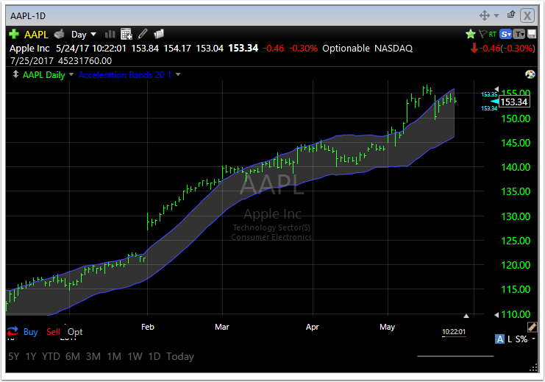This screenshot has height=382, width=545.
Task: Click the small triangle beside 155.00
Action: point(496,89)
